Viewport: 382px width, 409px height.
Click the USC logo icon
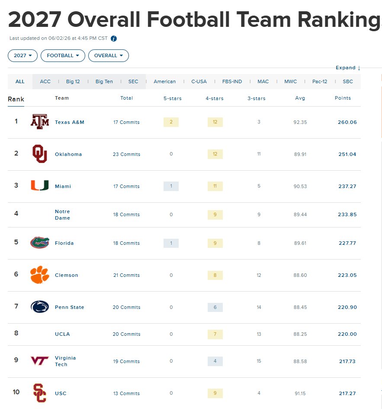point(39,393)
